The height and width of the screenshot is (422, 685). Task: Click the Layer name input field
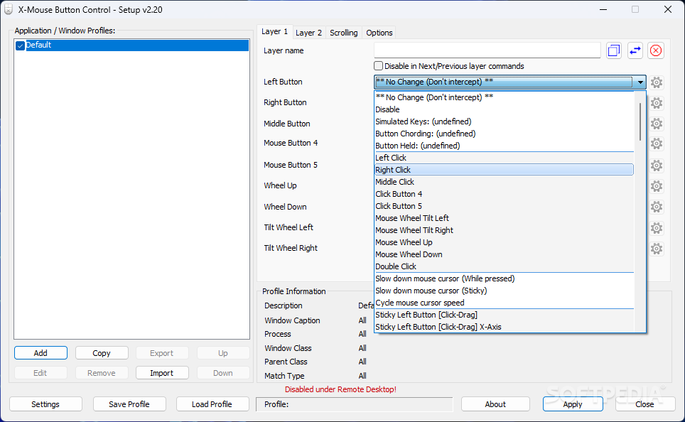(x=487, y=50)
